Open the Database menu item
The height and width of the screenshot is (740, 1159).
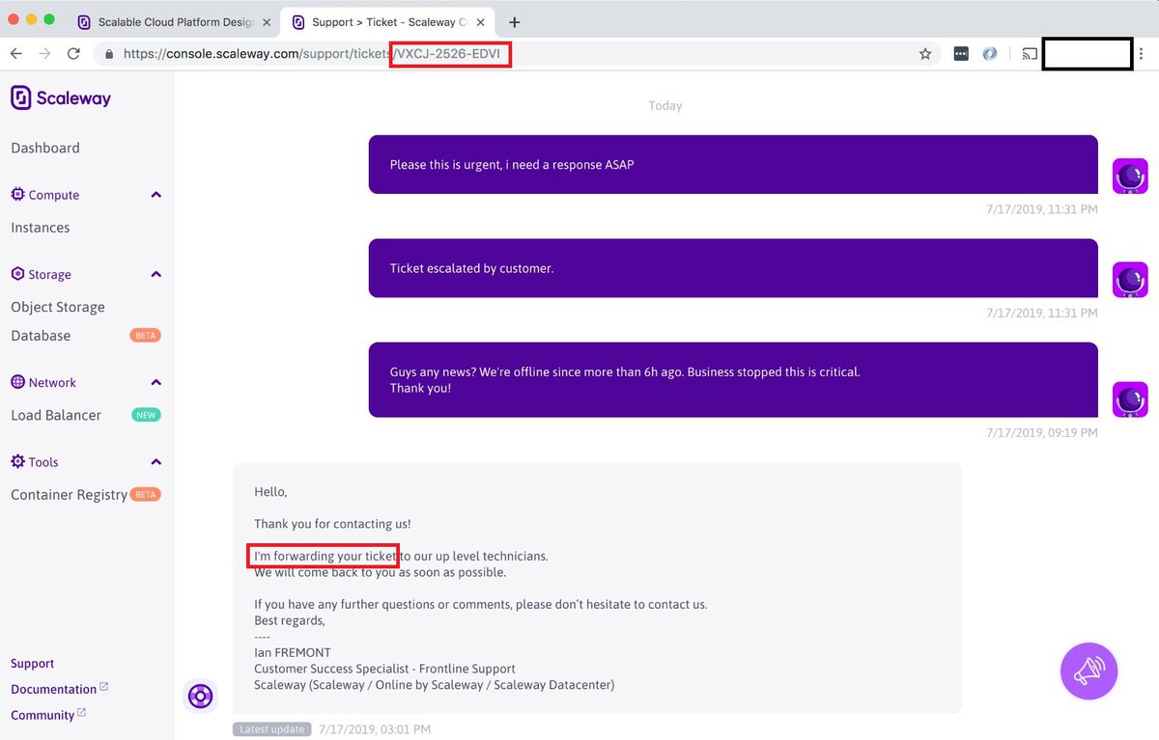pos(41,336)
